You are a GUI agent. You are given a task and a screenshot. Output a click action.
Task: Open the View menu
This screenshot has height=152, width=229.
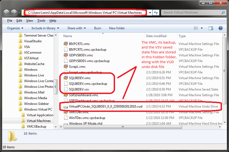click(x=30, y=21)
